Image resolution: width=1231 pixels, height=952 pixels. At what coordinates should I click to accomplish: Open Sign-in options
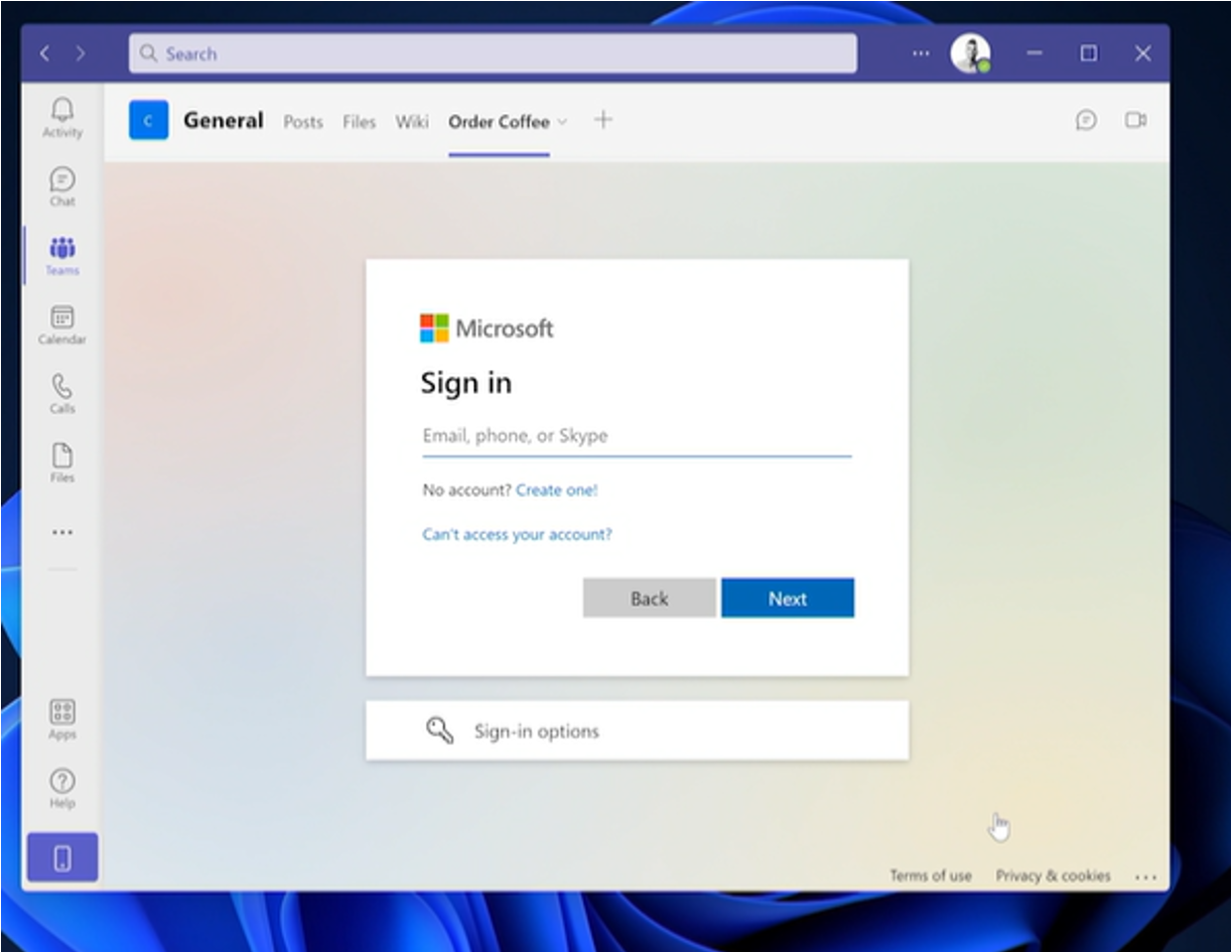[636, 731]
